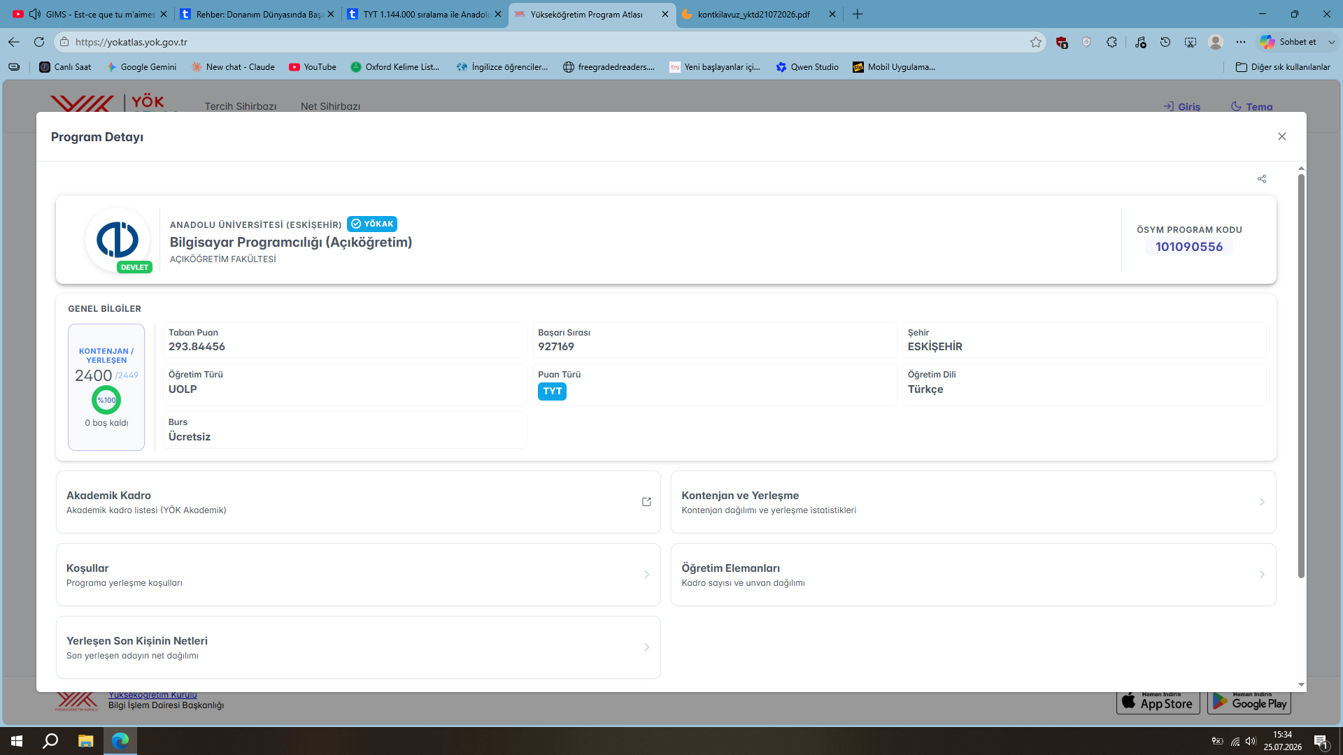The height and width of the screenshot is (755, 1343).
Task: Switch to TYT 1.144.000 sıralama tab
Action: tap(423, 14)
